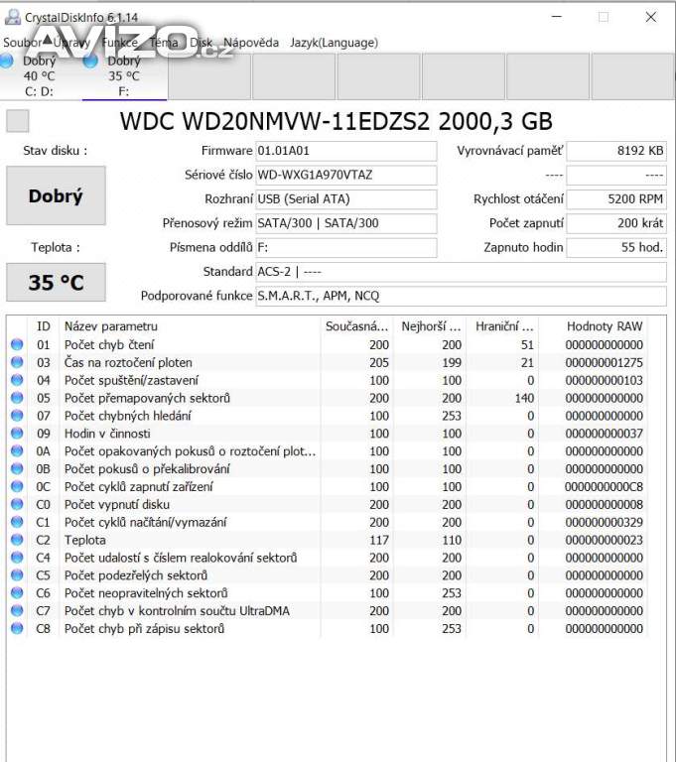The width and height of the screenshot is (676, 762).
Task: Click status orb for ID 07 chybných hledání
Action: tap(17, 416)
